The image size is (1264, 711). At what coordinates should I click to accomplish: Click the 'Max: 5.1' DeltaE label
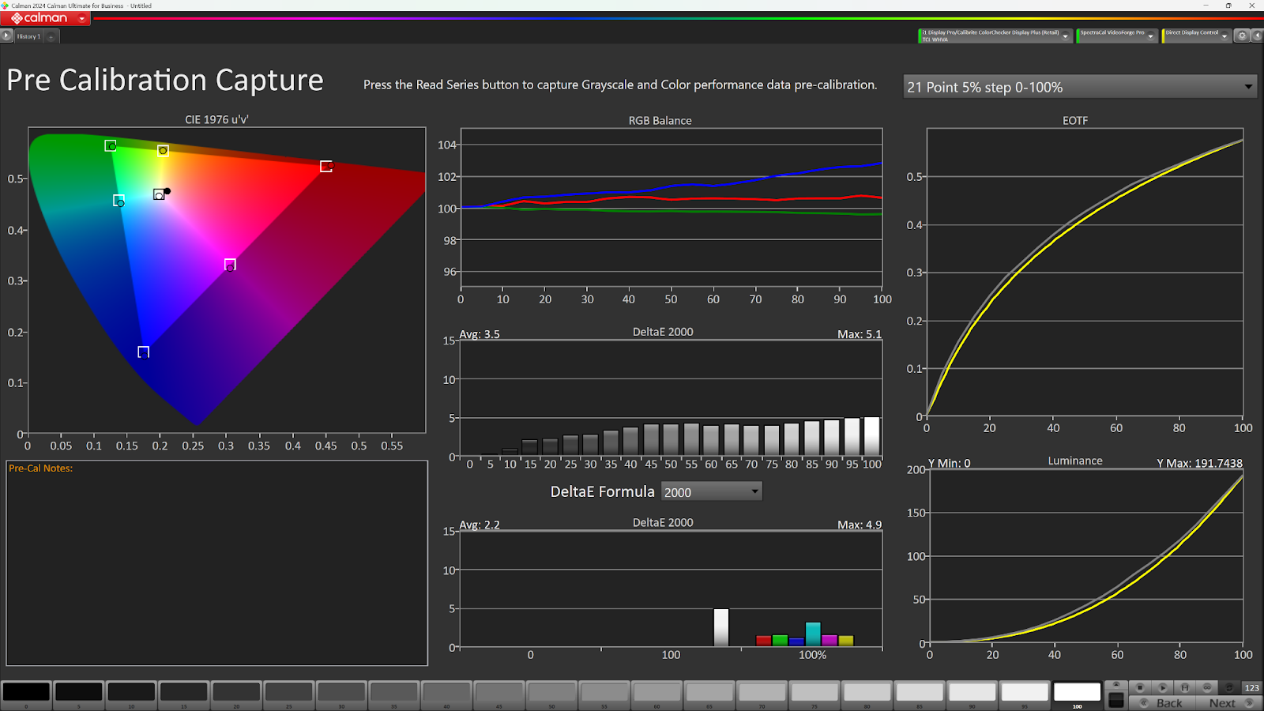(860, 334)
